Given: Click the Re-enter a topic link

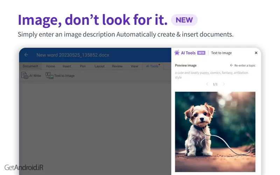Looking at the screenshot, I should [x=243, y=65].
